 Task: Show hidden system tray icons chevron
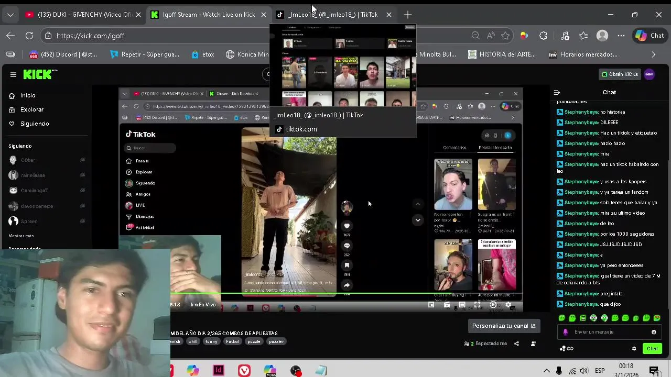click(546, 371)
